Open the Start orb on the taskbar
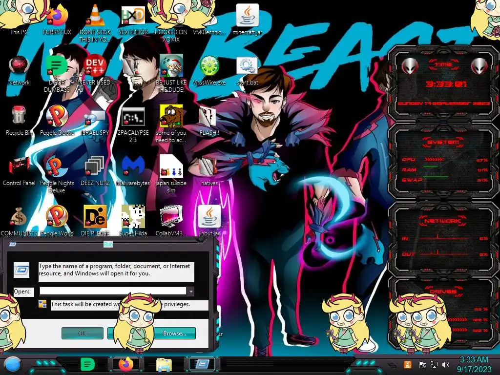 click(13, 365)
